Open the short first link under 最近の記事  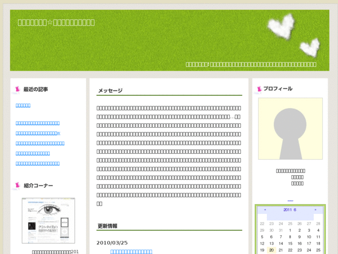click(23, 105)
